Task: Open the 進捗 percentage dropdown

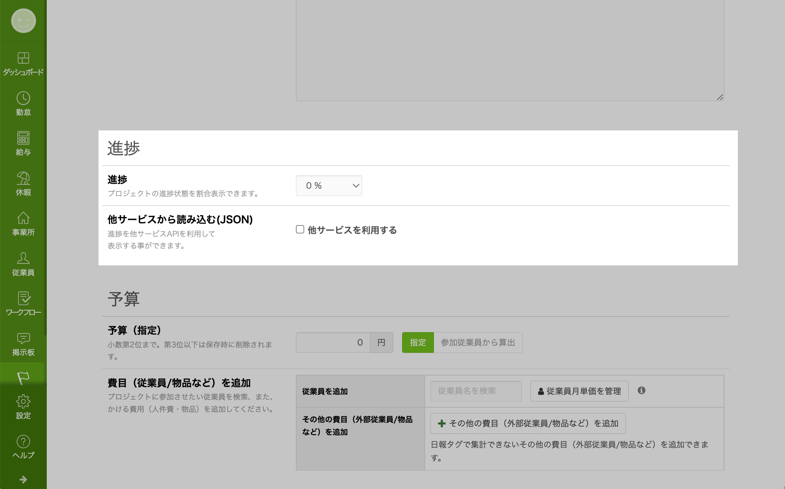Action: pos(329,186)
